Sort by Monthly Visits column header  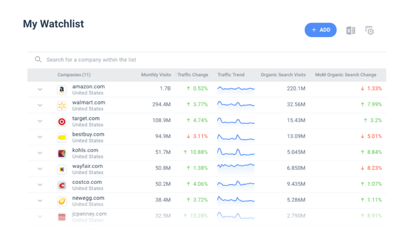tap(156, 75)
